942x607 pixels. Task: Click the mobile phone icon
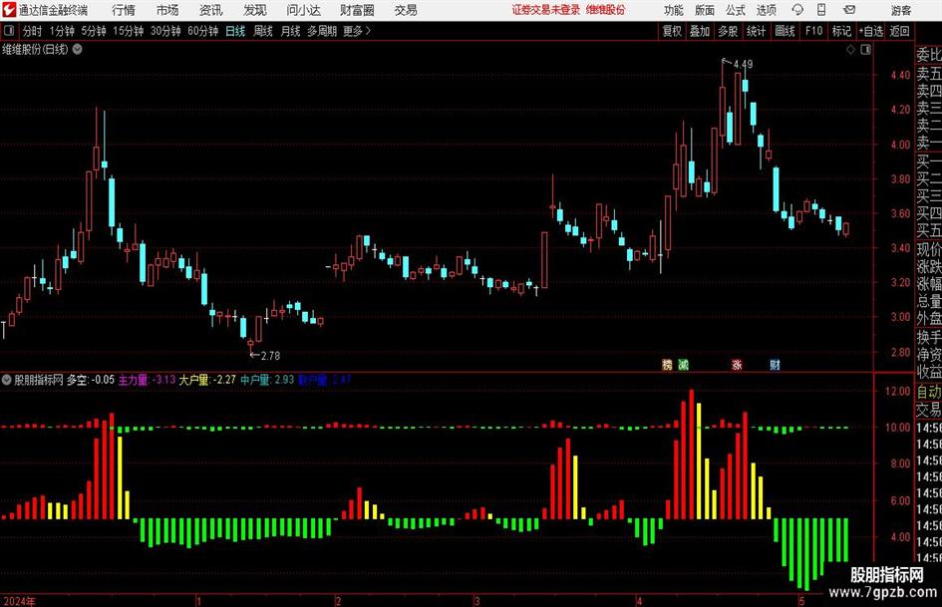click(x=820, y=10)
